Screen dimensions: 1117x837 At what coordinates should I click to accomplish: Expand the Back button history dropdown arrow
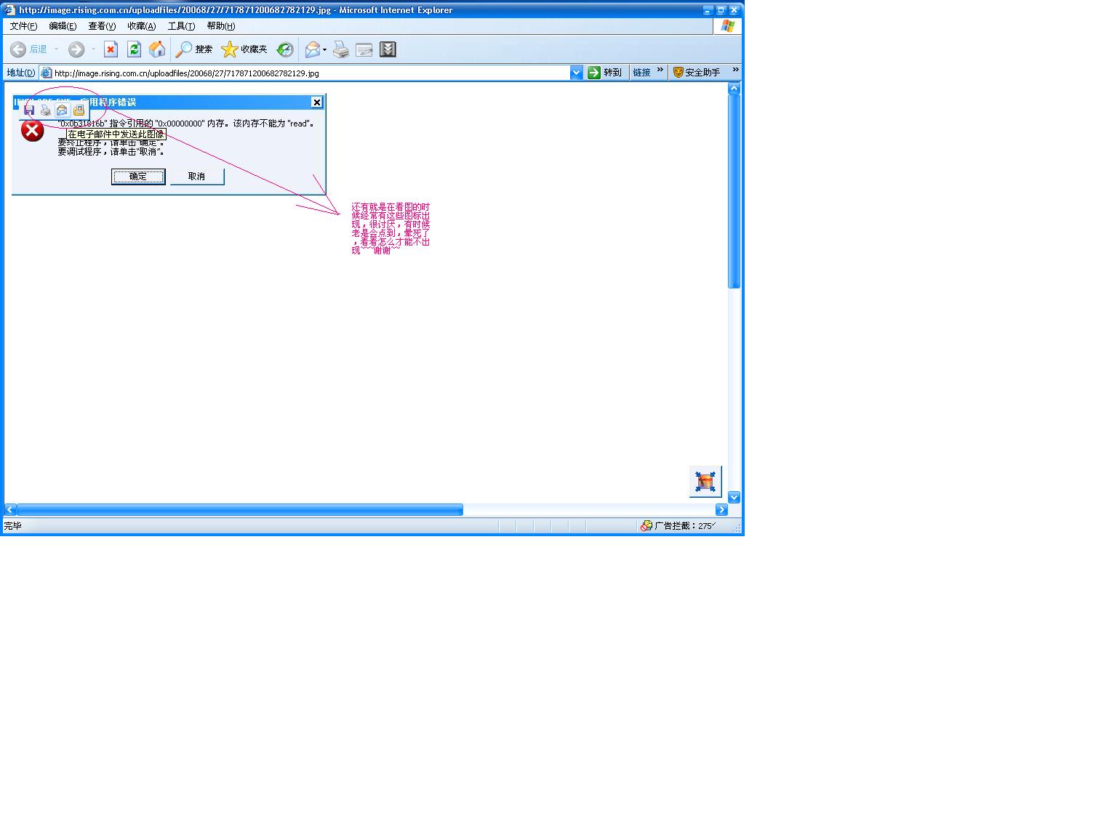pos(57,49)
